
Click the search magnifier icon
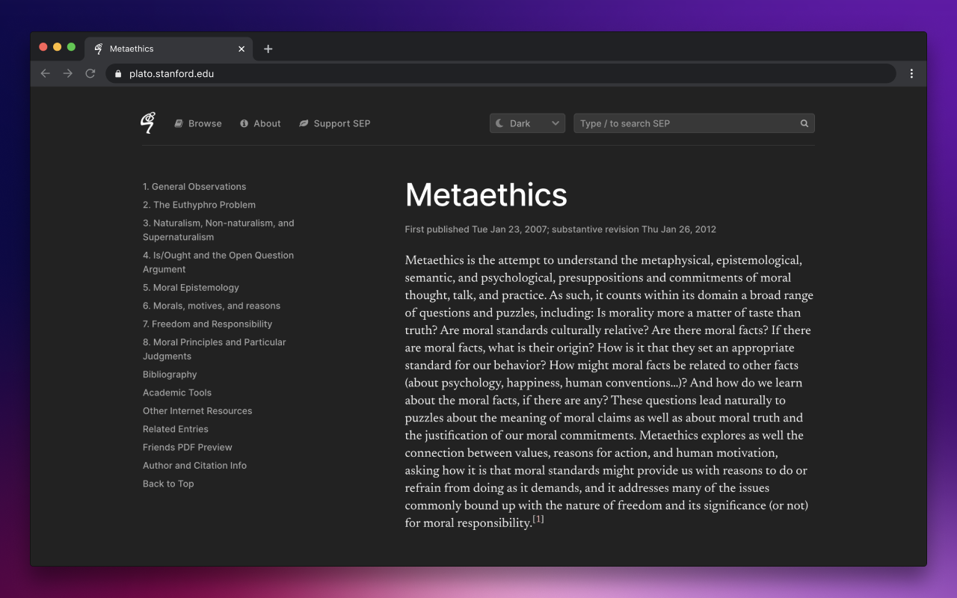(804, 124)
